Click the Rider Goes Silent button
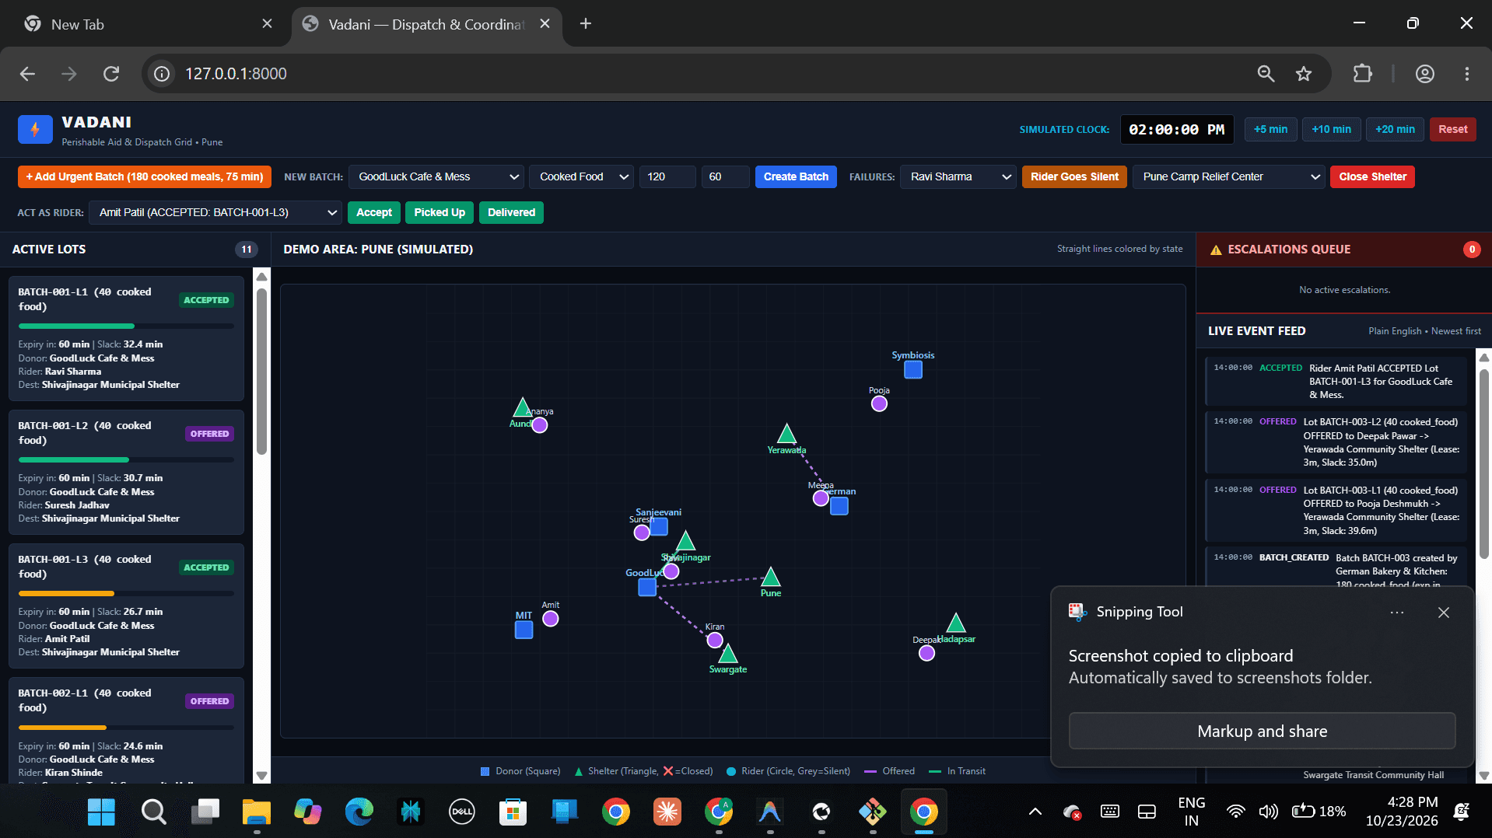The image size is (1492, 838). pyautogui.click(x=1074, y=176)
